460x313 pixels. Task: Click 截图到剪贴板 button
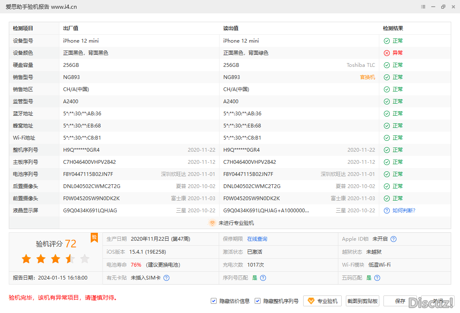[362, 301]
